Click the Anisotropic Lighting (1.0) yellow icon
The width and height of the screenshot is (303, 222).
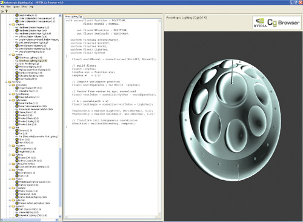coord(17,58)
